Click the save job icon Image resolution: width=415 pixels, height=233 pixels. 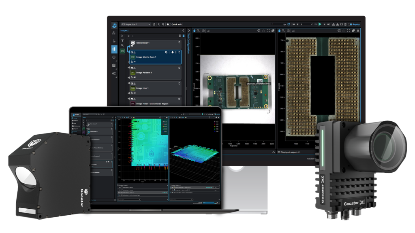[x=154, y=24]
